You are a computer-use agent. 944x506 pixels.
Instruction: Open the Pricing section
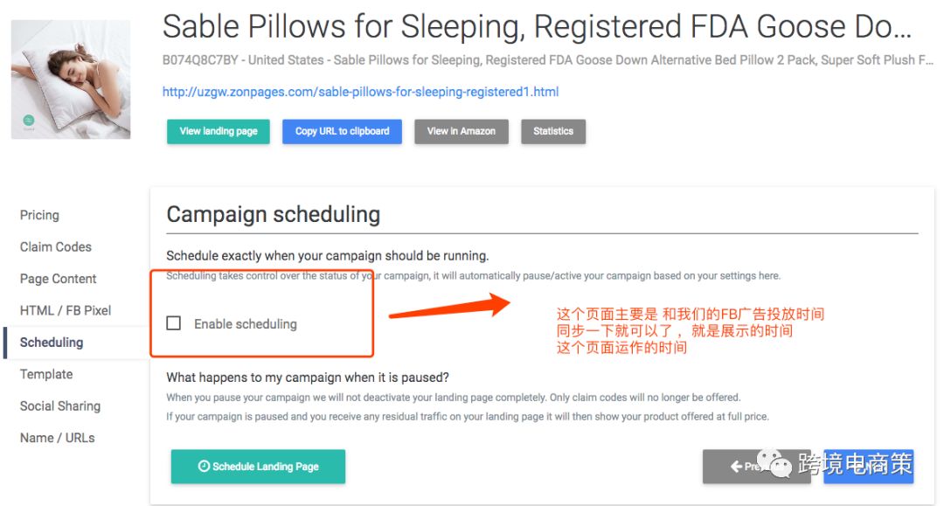click(39, 215)
